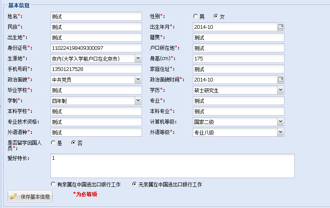The height and width of the screenshot is (208, 330).
Task: Choose 是 for 是否留学回国人员
Action: click(x=53, y=143)
